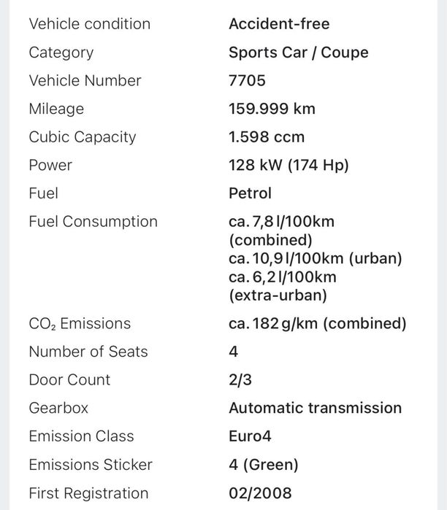
Task: Select the Automatic transmission value
Action: pyautogui.click(x=315, y=408)
